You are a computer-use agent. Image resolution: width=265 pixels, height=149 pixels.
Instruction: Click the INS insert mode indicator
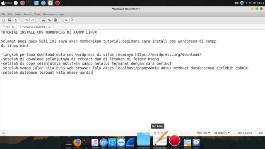click(x=261, y=133)
